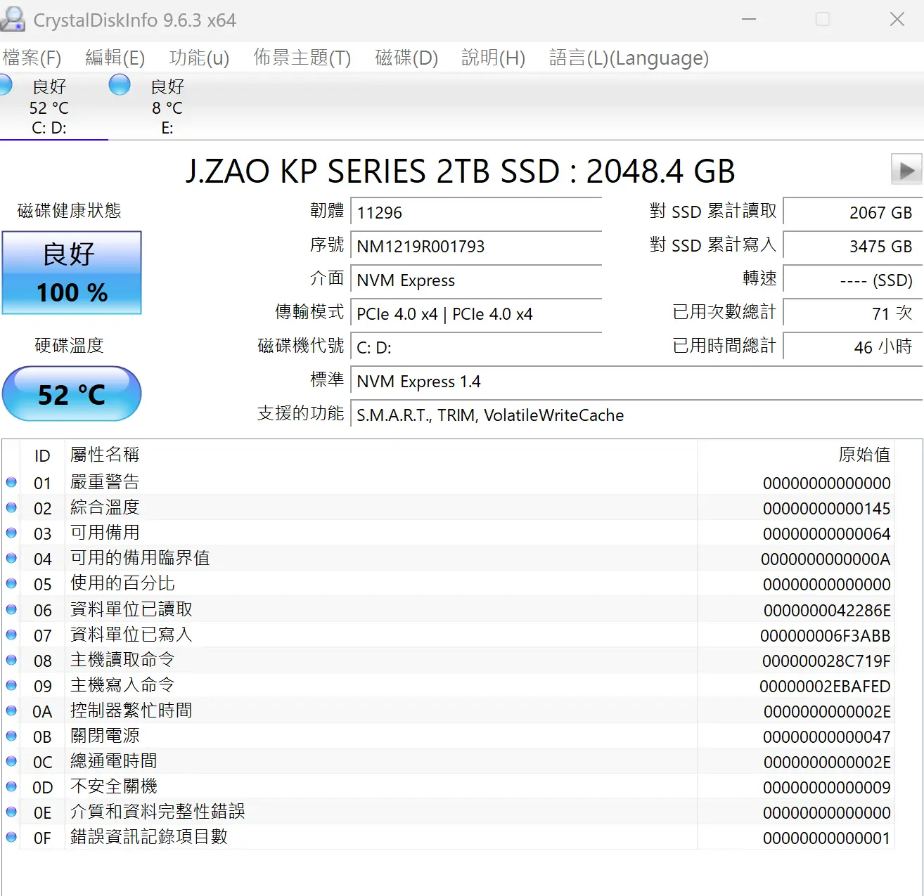Click raw value 000000006F3ABB

click(x=826, y=635)
